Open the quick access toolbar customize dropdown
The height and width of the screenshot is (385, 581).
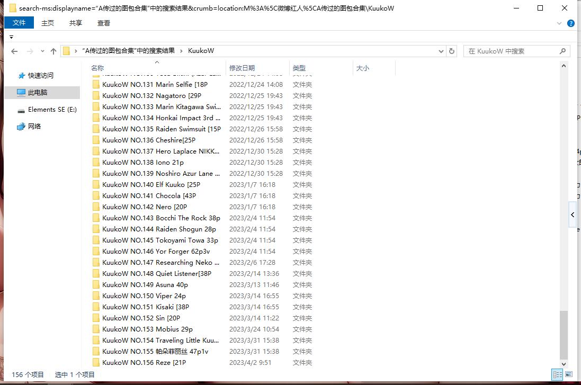click(12, 37)
